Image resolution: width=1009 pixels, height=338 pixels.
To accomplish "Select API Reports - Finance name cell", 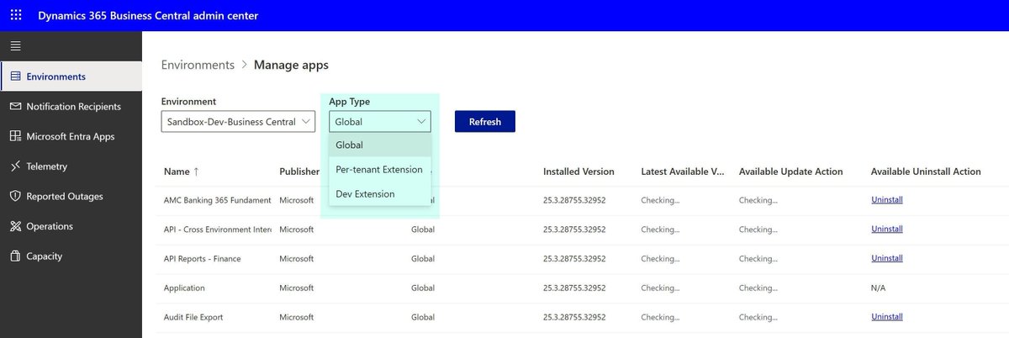I will click(203, 258).
